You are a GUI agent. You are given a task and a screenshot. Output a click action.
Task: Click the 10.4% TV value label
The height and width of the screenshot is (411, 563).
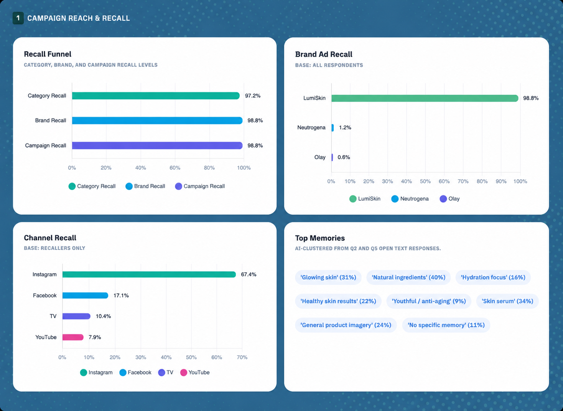[x=103, y=316]
